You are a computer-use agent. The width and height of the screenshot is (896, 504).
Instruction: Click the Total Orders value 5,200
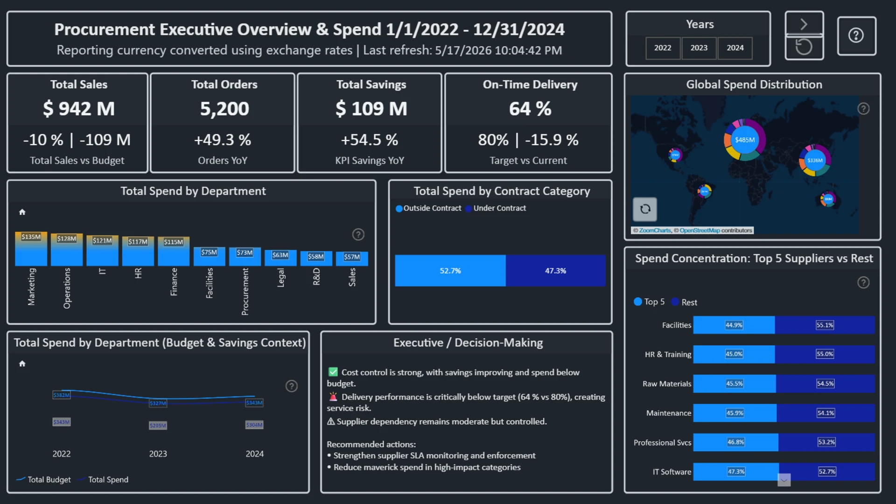224,109
